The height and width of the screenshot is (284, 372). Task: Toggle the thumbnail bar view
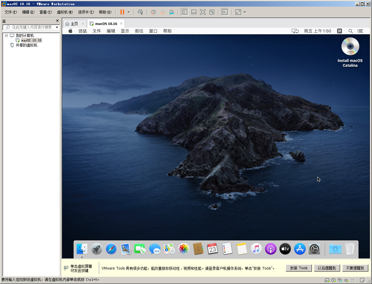(194, 12)
